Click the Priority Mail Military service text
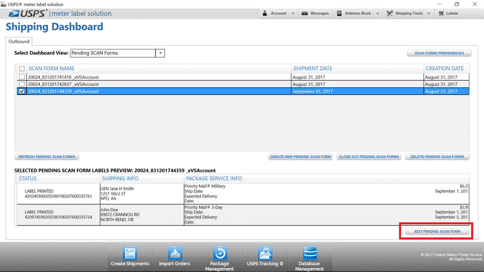This screenshot has height=272, width=484. 205,186
